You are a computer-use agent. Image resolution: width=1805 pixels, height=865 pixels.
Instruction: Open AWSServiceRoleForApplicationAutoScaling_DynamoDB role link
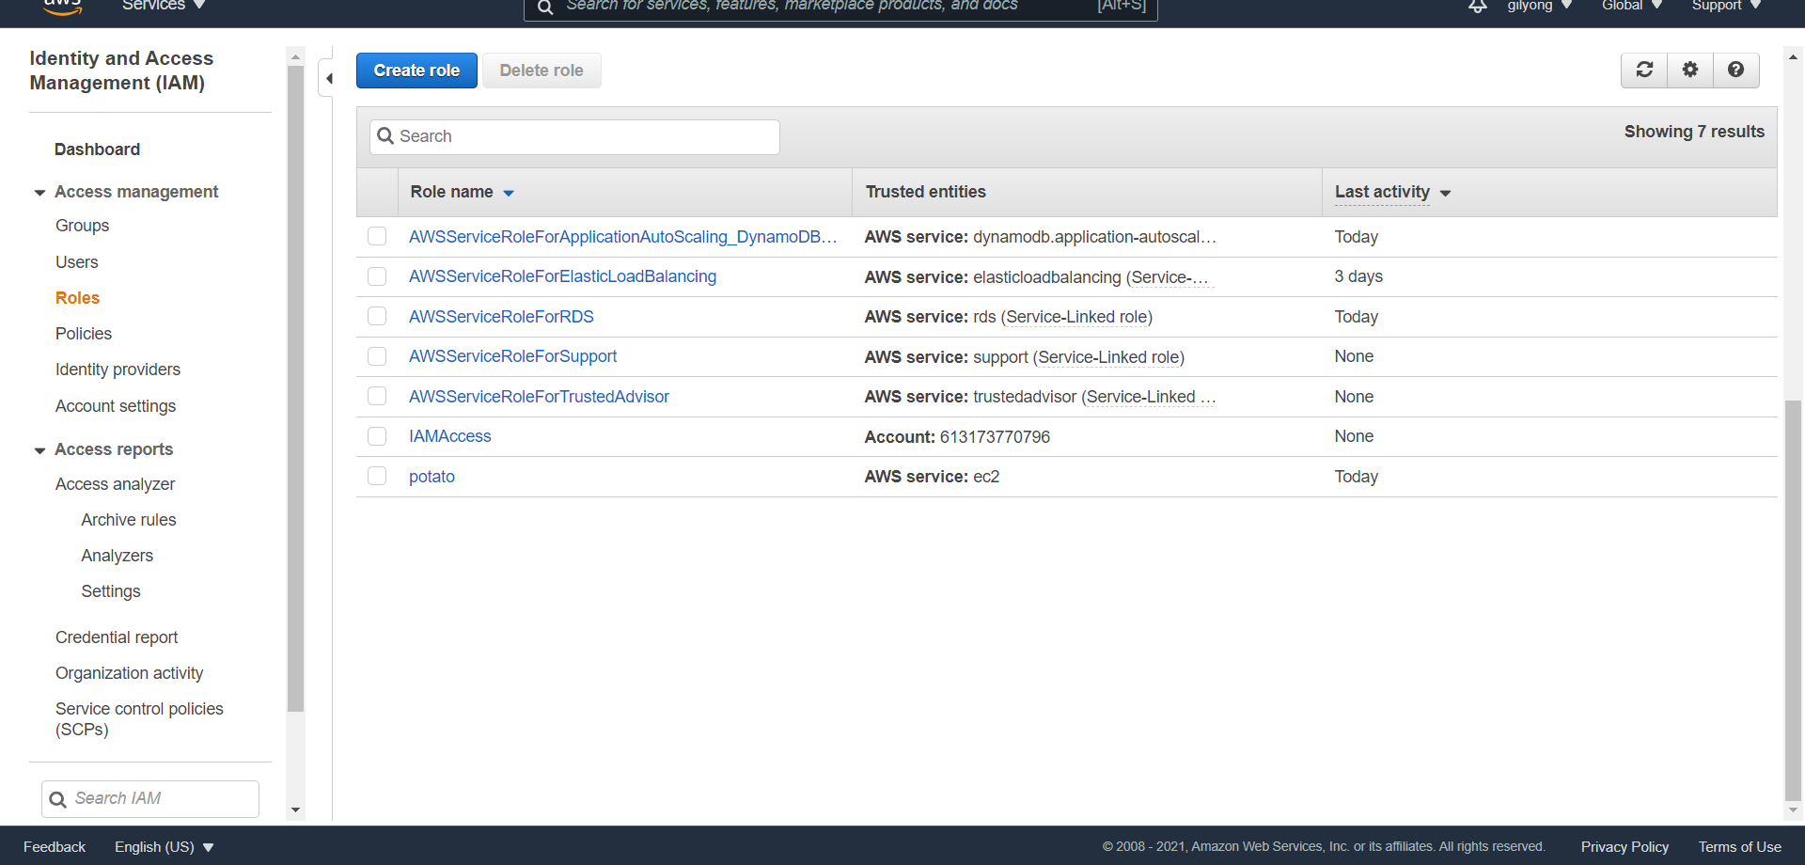pos(622,237)
